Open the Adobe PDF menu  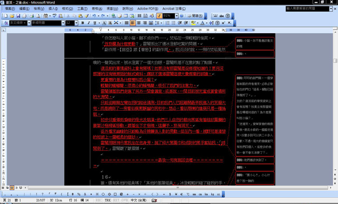[148, 8]
